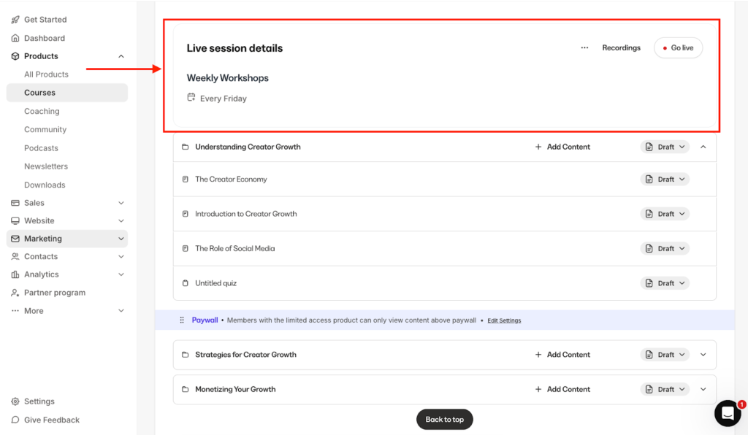Click the Settings gear icon in sidebar
This screenshot has width=748, height=435.
[15, 401]
